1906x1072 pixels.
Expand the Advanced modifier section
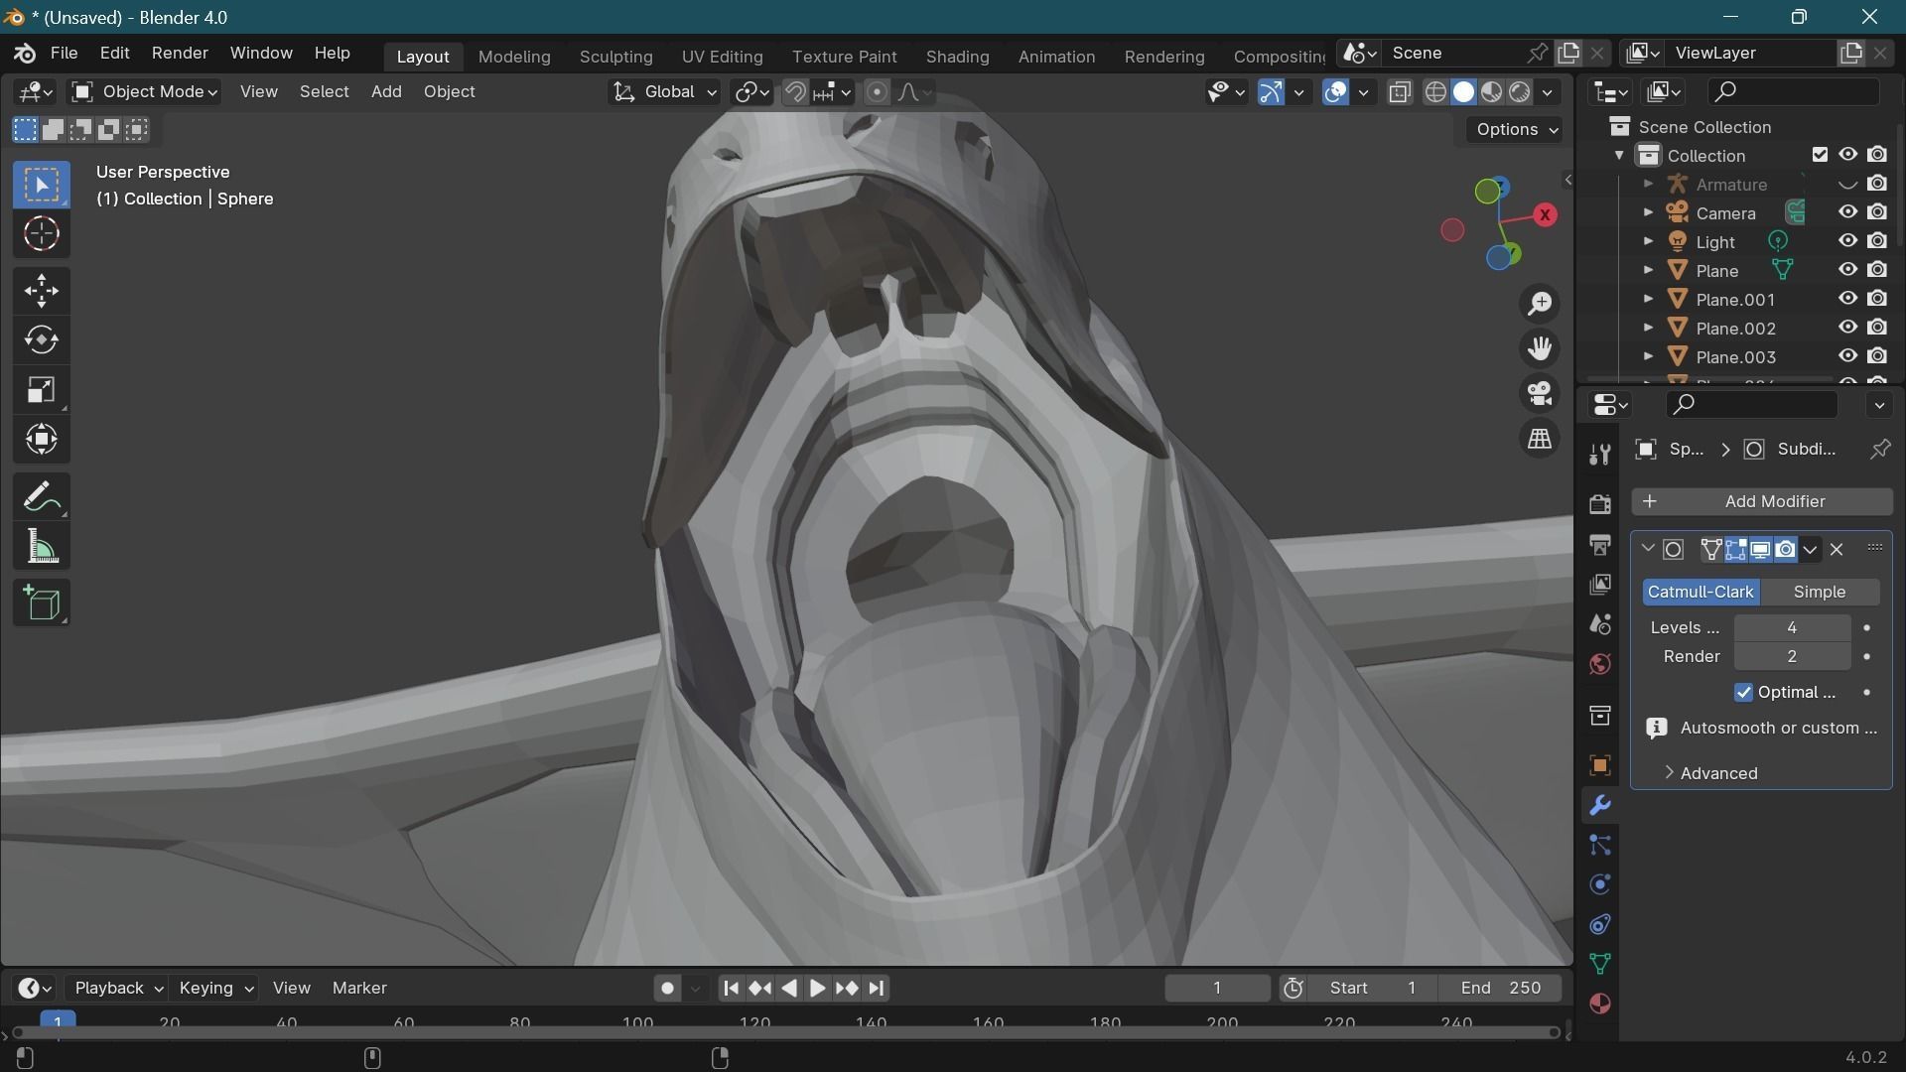pos(1717,773)
